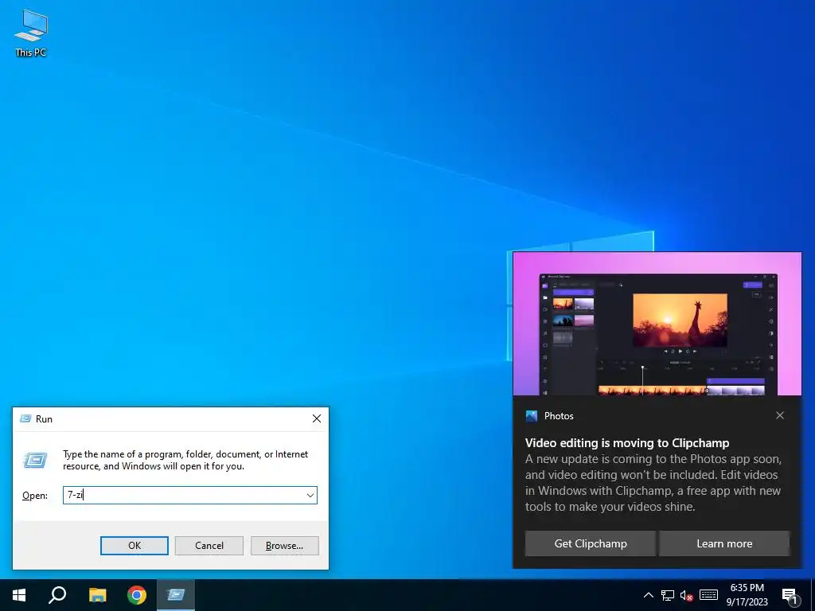The width and height of the screenshot is (815, 611).
Task: Click OK in the Run dialog
Action: coord(134,546)
